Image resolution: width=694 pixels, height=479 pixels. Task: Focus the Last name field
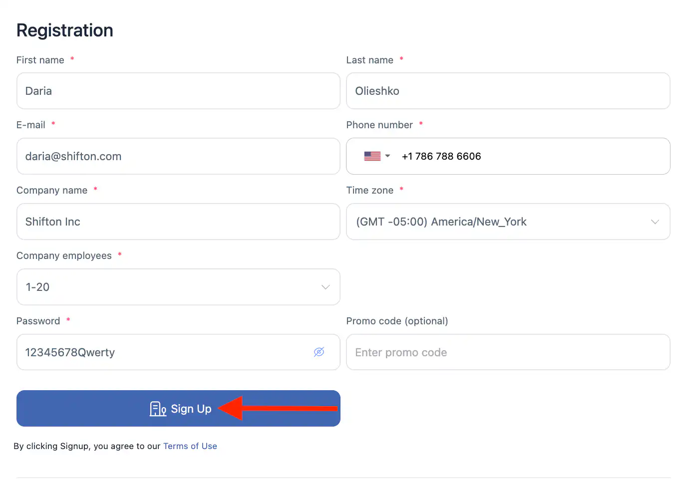pos(508,91)
